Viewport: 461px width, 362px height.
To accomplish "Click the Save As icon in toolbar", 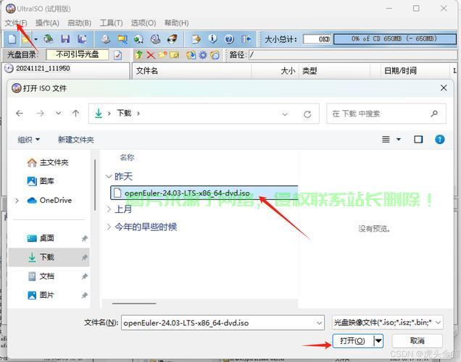I will pos(82,39).
